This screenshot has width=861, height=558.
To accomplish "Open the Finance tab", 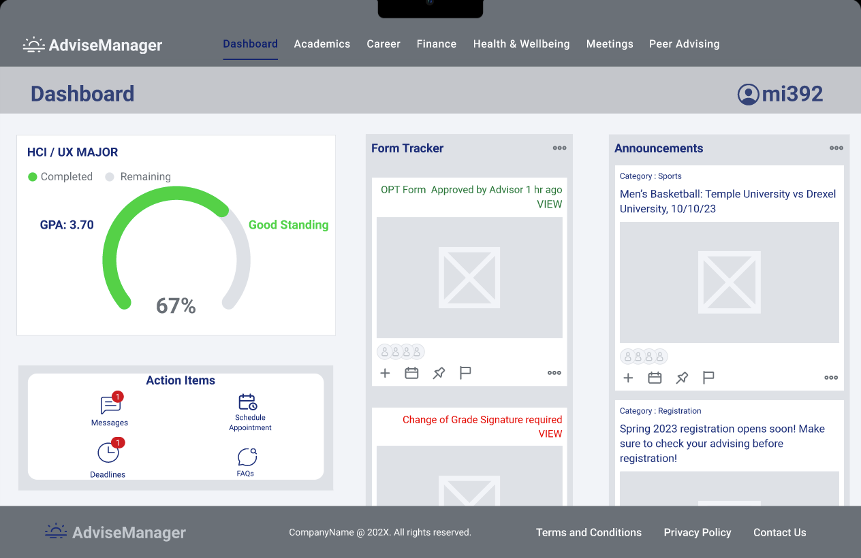I will [x=437, y=44].
